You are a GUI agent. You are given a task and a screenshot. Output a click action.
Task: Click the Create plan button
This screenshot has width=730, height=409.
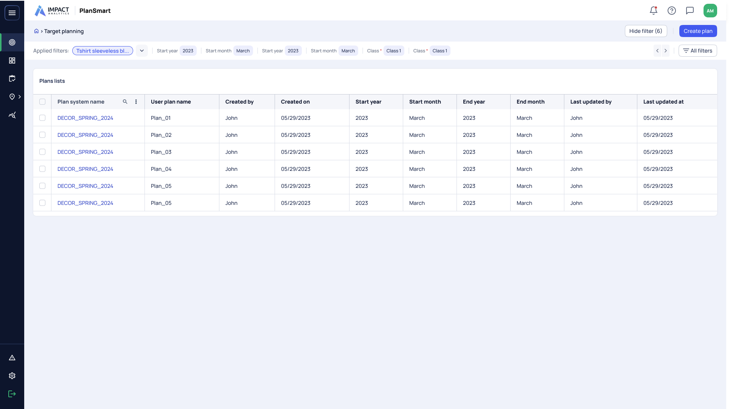coord(698,31)
